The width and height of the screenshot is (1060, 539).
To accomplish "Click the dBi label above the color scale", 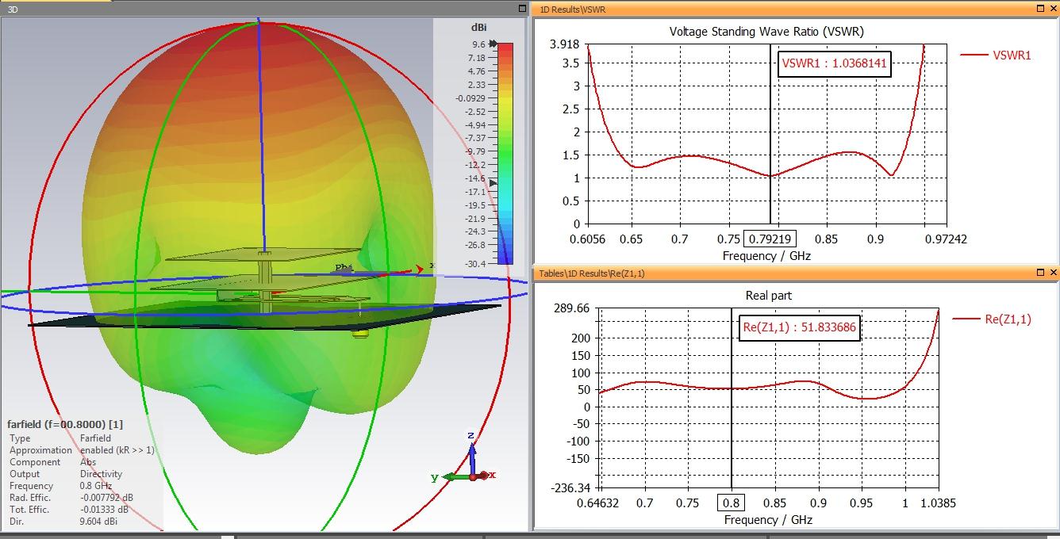I will point(478,28).
